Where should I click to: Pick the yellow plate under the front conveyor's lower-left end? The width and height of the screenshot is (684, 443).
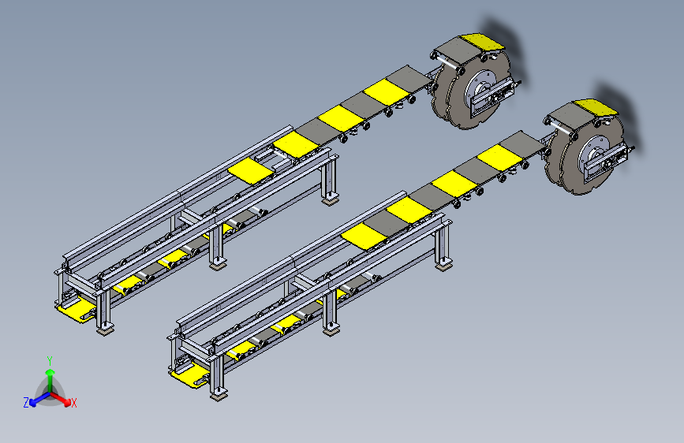point(190,375)
